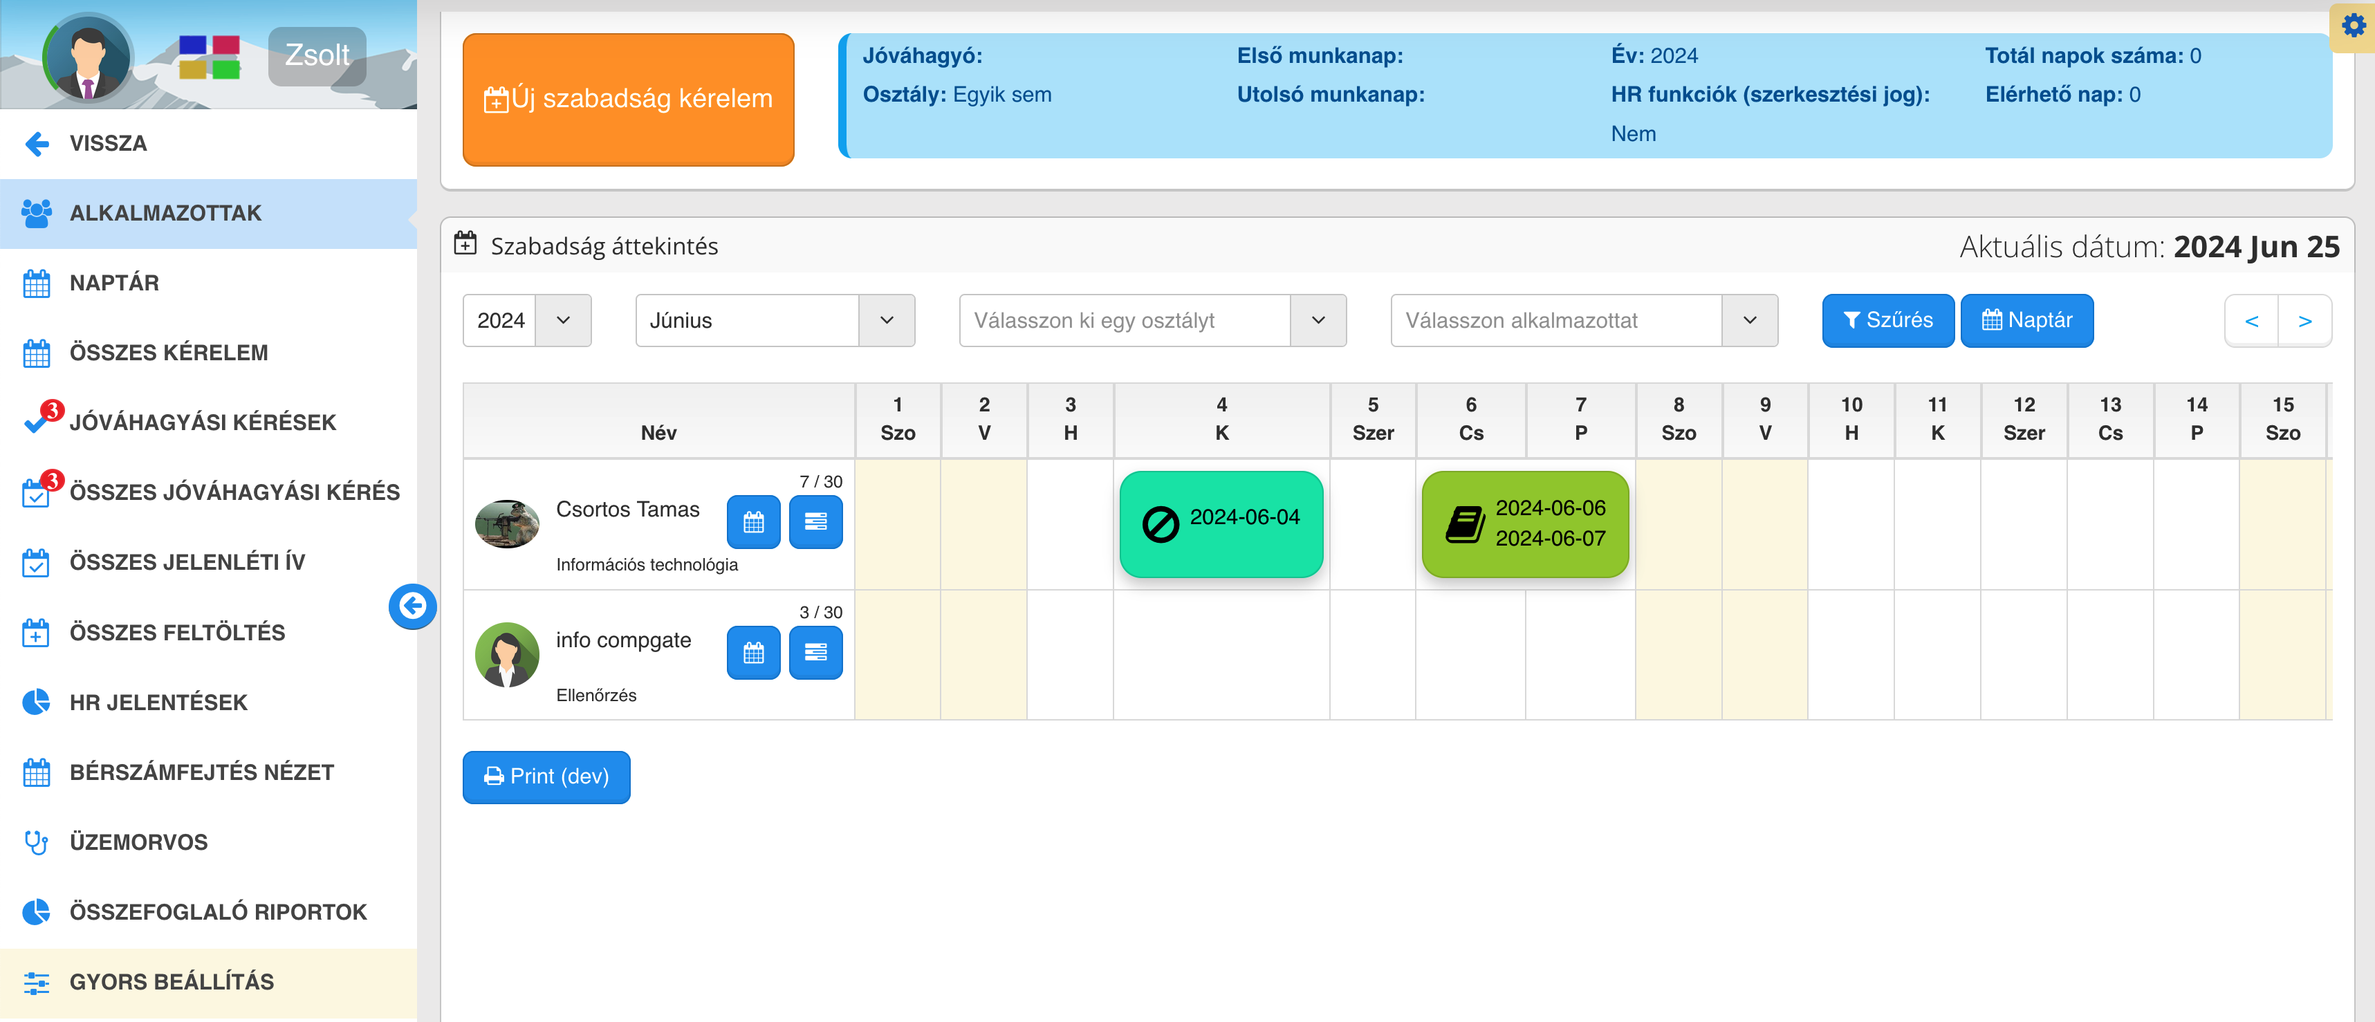The image size is (2375, 1022).
Task: Open ÖSSZES FELTÖLTÉS in the sidebar
Action: [208, 633]
